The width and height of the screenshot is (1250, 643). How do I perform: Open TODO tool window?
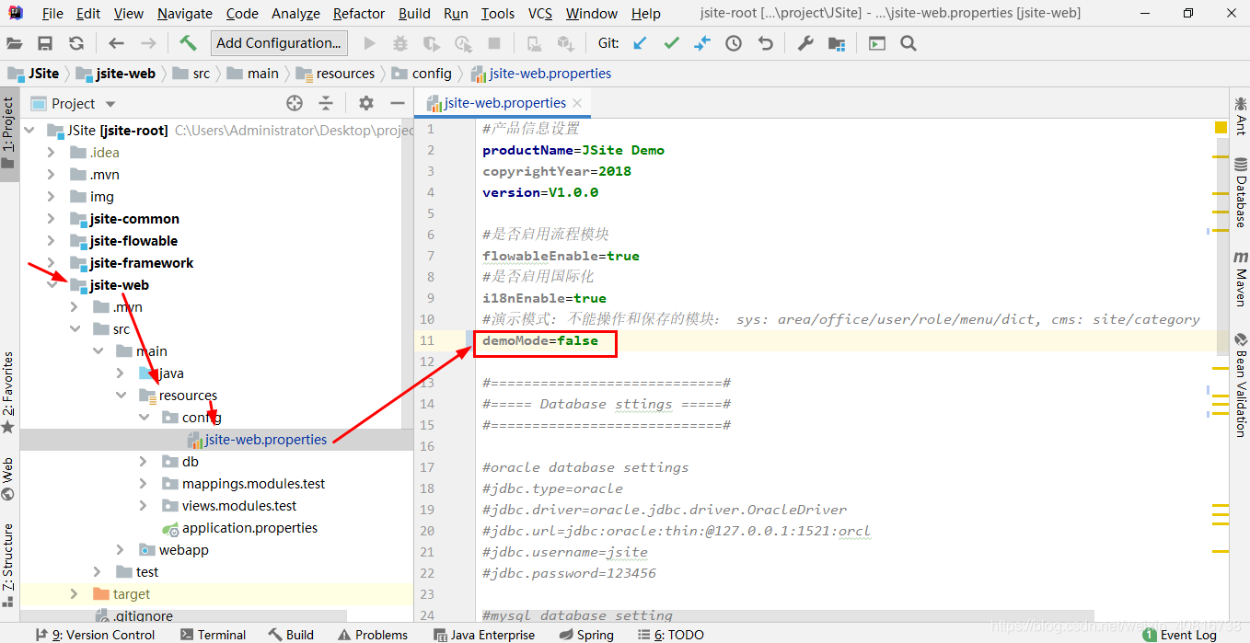pos(671,635)
